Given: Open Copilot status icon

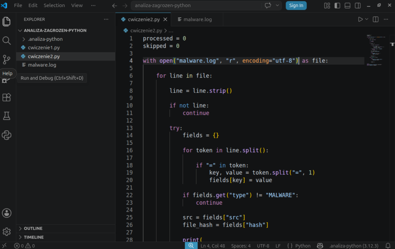Looking at the screenshot, I should 320,246.
